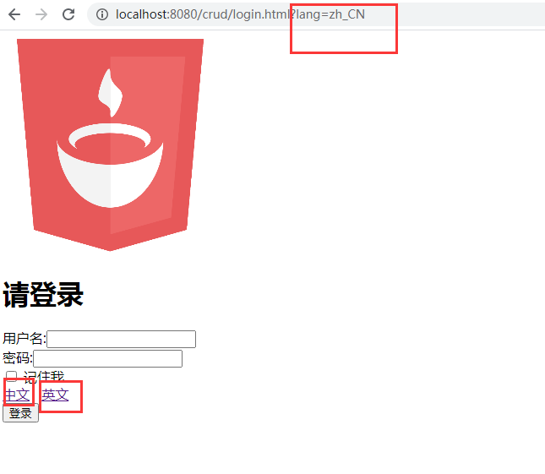
Task: Focus the 密码 input field
Action: [x=108, y=358]
